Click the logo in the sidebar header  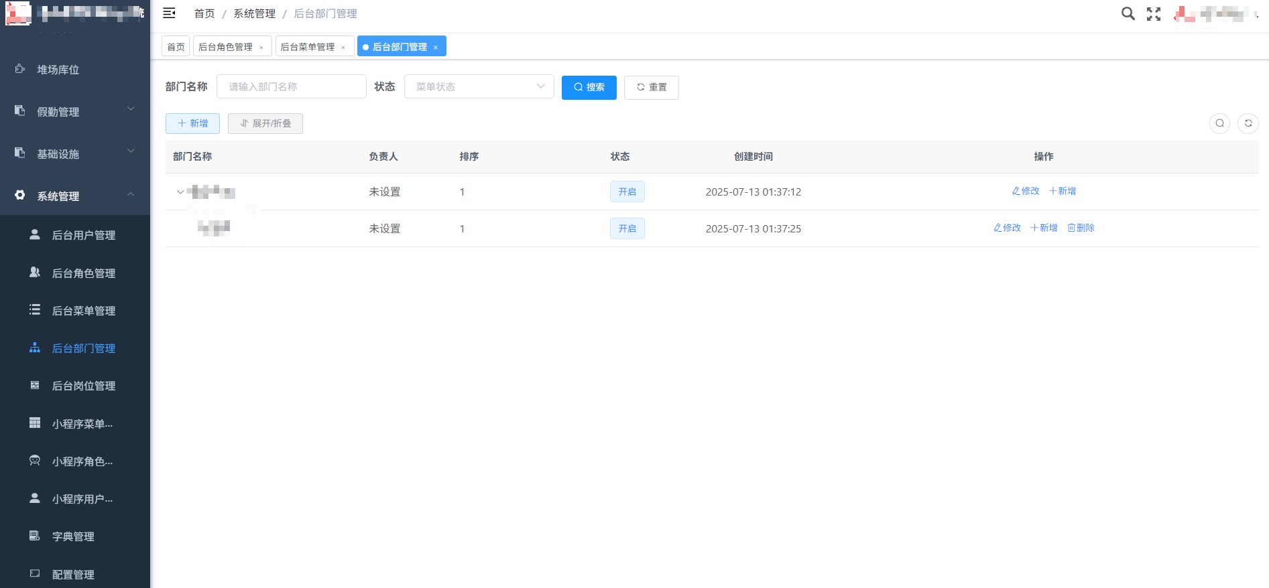(18, 13)
